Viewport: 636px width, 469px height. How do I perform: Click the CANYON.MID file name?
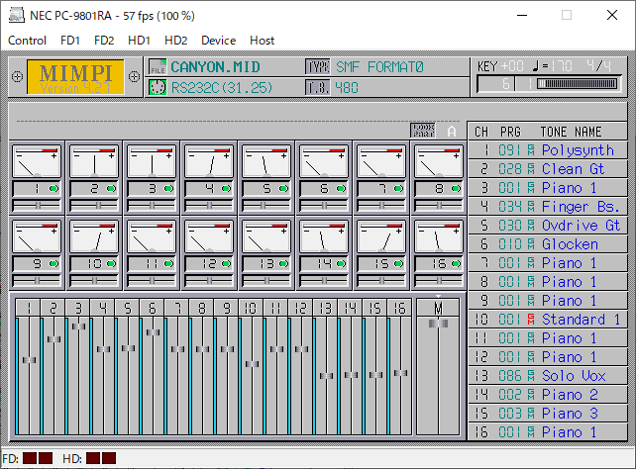(x=215, y=67)
